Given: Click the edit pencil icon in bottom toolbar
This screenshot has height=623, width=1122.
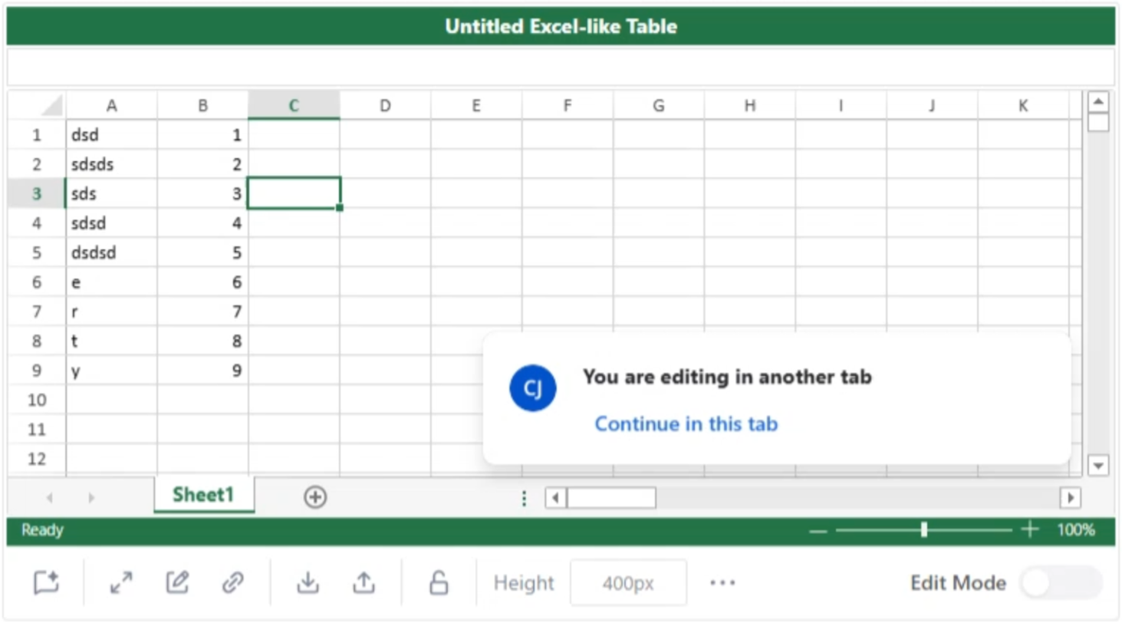Looking at the screenshot, I should [x=177, y=583].
